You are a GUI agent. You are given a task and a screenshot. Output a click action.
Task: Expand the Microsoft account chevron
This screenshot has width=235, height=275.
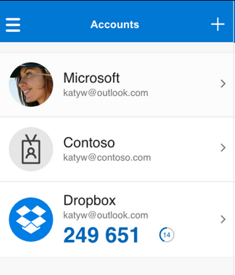(x=223, y=84)
